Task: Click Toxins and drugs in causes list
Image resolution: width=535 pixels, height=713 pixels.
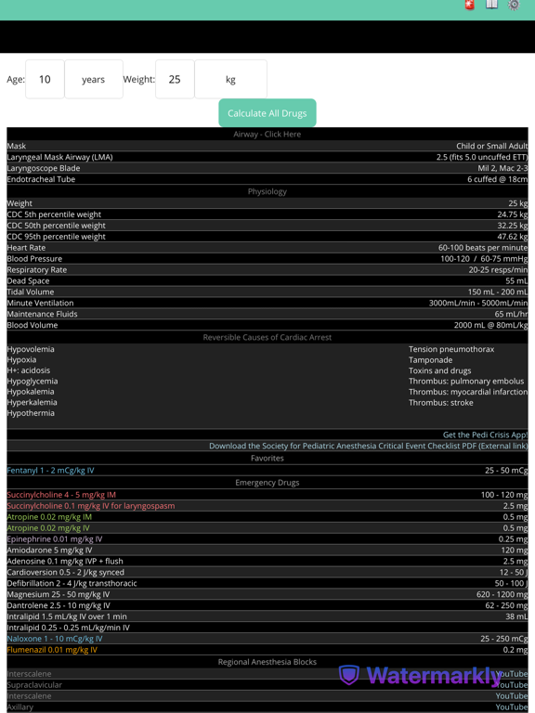Action: coord(440,370)
